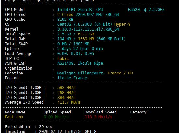The width and height of the screenshot is (179, 133).
Task: Click the 'Total RAM' label
Action: point(15,39)
